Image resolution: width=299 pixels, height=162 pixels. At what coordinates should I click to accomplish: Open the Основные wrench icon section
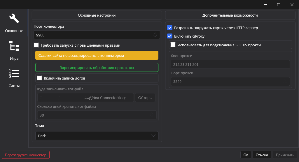14,22
